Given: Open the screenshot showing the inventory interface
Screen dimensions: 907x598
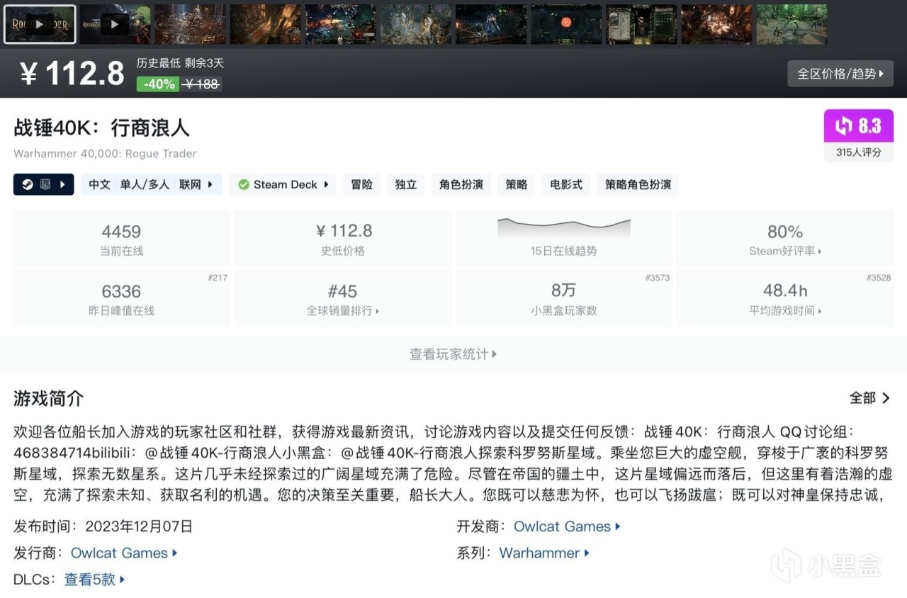Looking at the screenshot, I should [641, 25].
